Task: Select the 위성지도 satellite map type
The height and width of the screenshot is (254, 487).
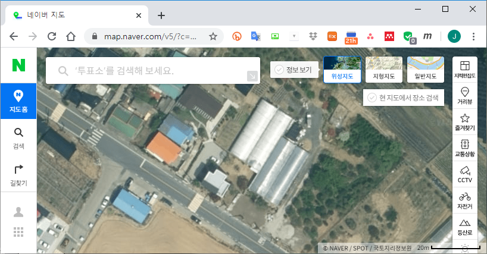Action: tap(342, 70)
